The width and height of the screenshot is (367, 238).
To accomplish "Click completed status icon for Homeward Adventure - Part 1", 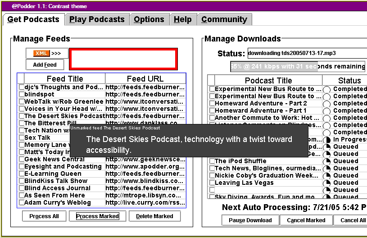I will pyautogui.click(x=327, y=111).
